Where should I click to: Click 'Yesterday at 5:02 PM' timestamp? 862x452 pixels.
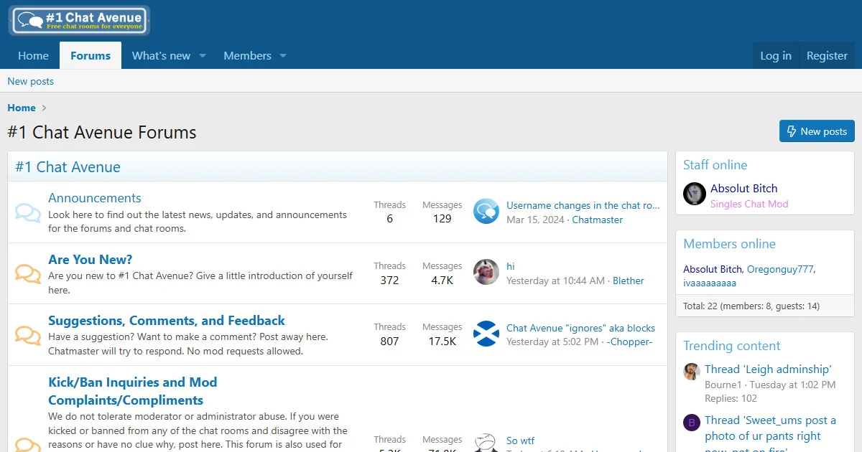pos(552,342)
